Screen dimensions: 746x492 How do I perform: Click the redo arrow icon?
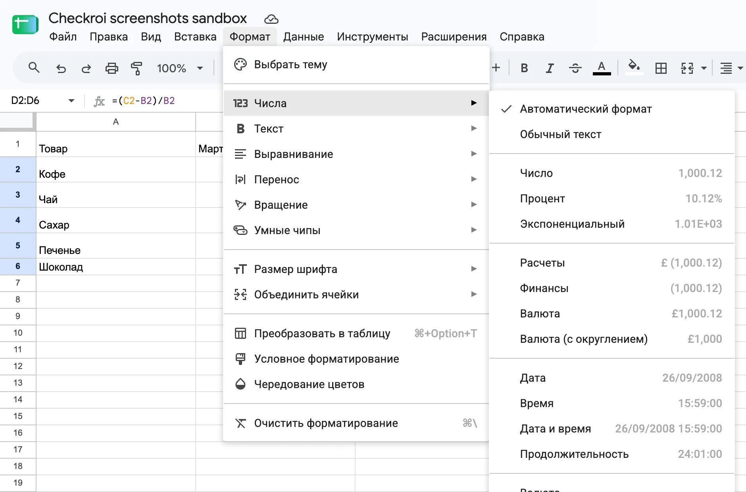pos(86,68)
